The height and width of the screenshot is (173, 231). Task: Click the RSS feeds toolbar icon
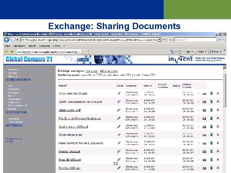pyautogui.click(x=180, y=52)
